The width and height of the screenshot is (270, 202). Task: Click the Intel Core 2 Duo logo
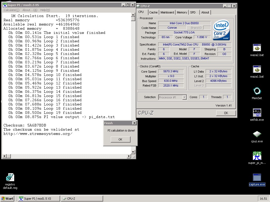pos(221,30)
